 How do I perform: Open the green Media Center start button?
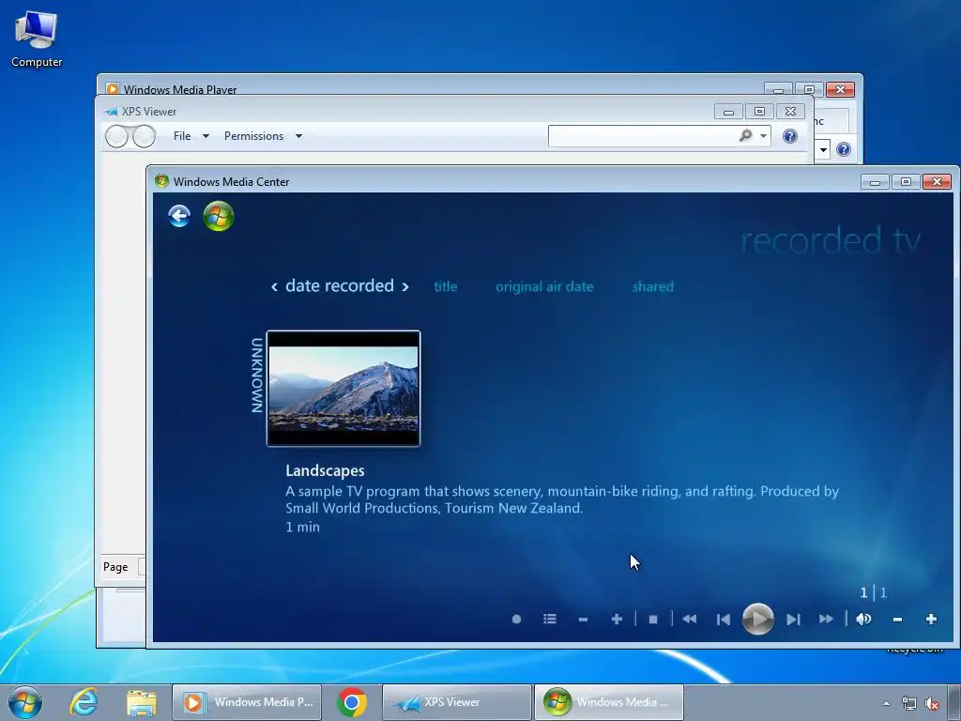(218, 216)
